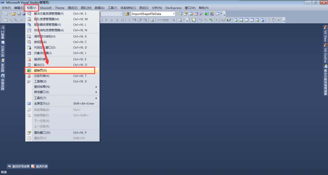Select the highlighted 起始页(G) item
This screenshot has width=328, height=175.
(62, 70)
